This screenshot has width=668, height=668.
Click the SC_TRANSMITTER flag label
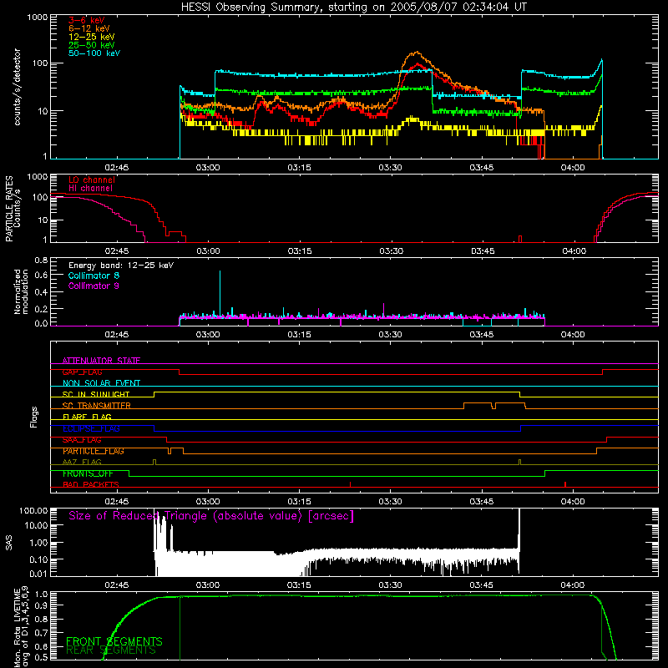point(97,406)
